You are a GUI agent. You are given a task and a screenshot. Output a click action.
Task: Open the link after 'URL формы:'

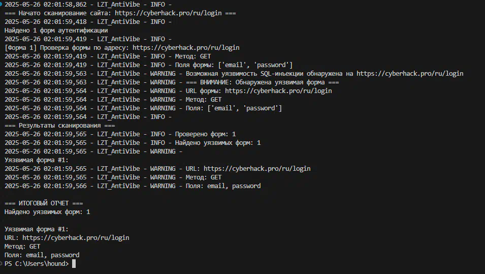tap(278, 91)
